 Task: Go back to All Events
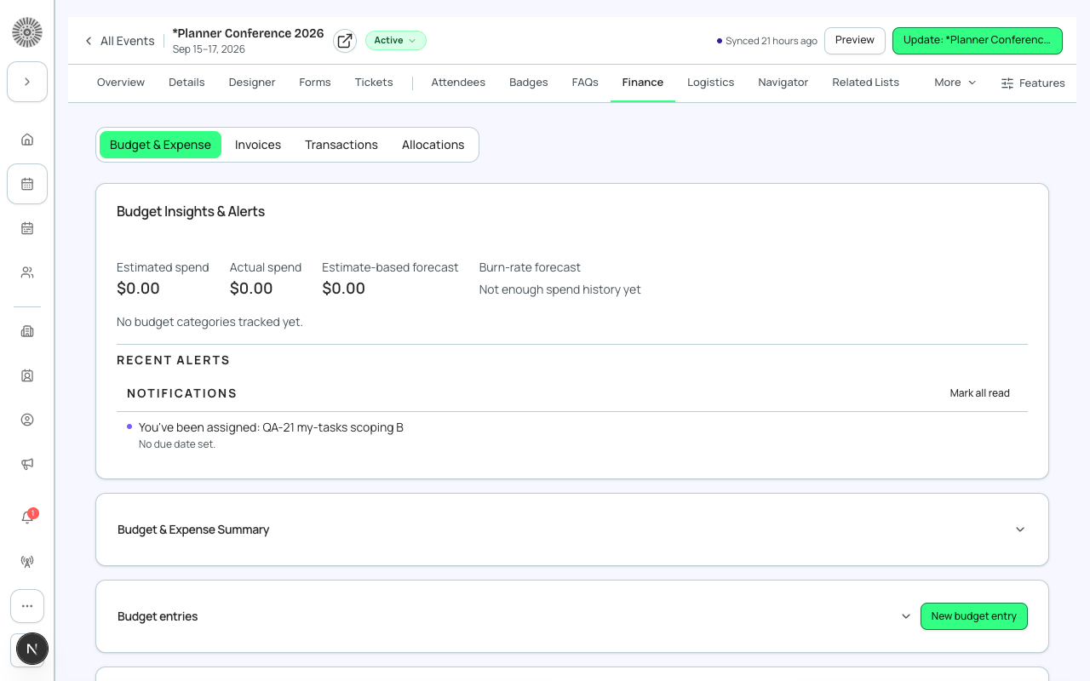[119, 41]
